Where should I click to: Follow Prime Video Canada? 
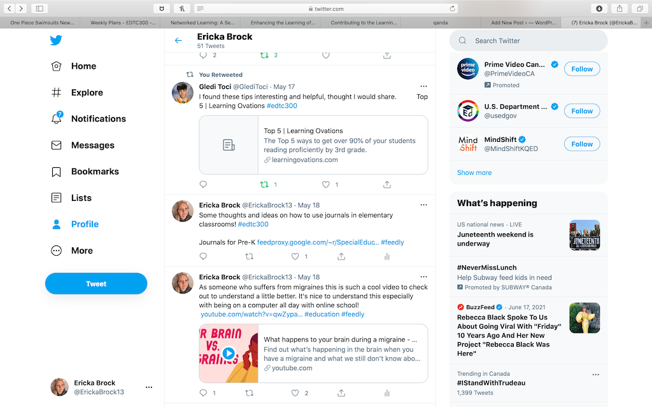tap(582, 69)
